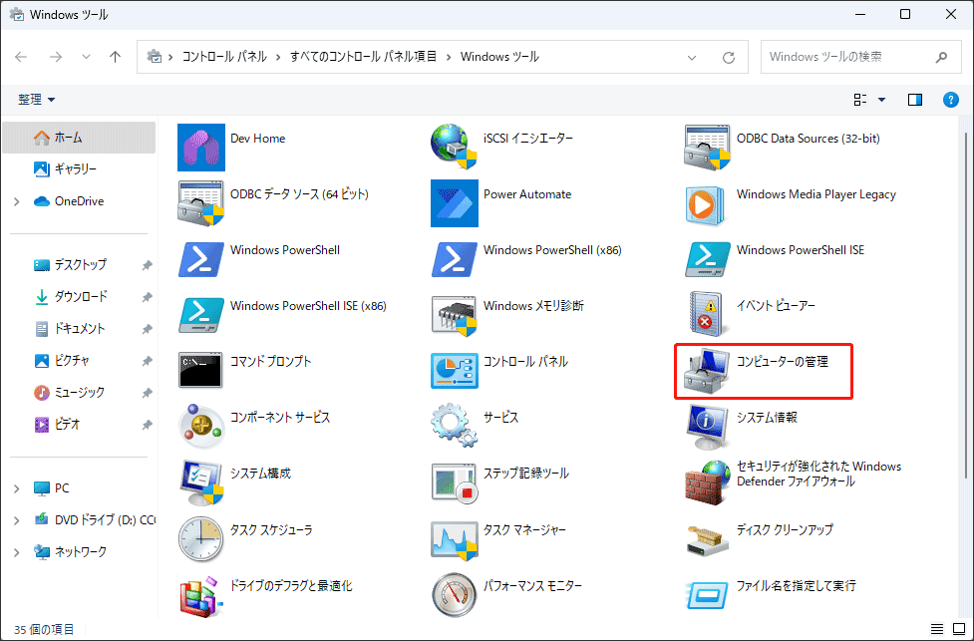Viewport: 974px width, 641px height.
Task: Open the Power Automate icon
Action: (x=454, y=203)
